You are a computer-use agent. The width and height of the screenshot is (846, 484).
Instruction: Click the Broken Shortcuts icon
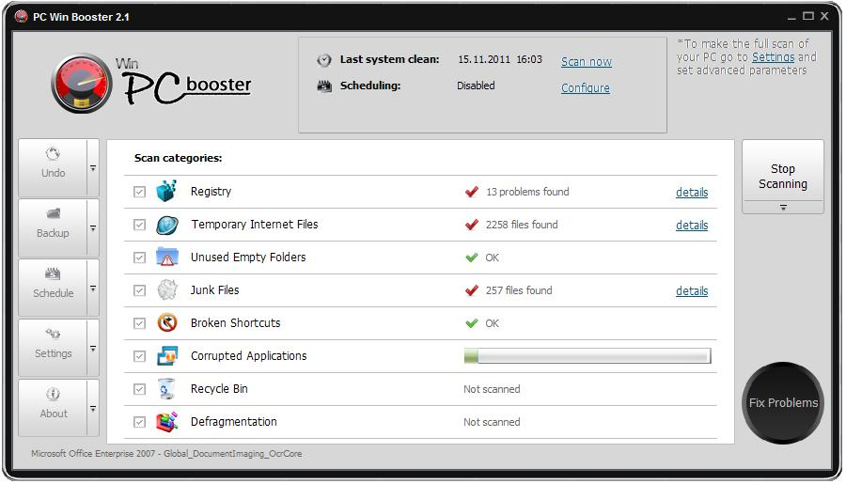point(167,322)
